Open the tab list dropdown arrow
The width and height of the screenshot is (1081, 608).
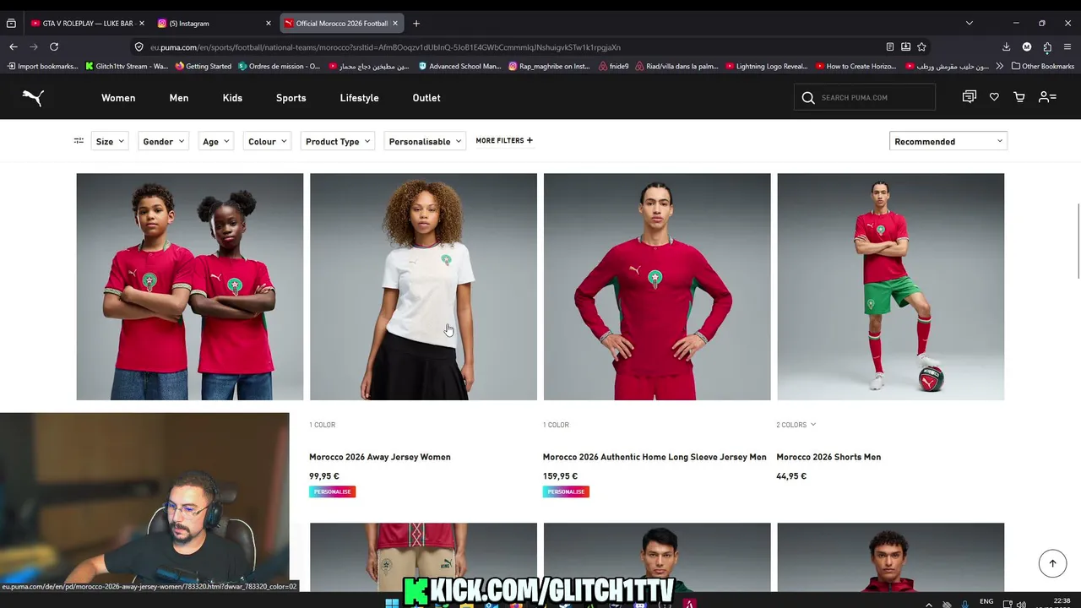click(x=970, y=24)
